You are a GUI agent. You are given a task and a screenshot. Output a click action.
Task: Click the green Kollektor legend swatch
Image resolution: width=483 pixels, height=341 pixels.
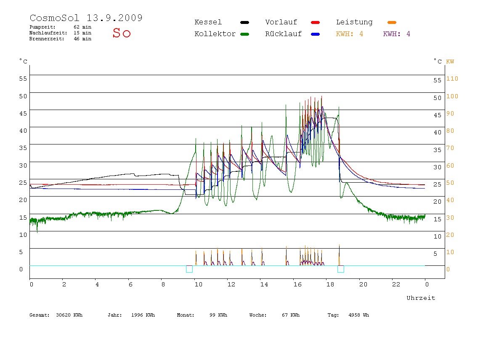(244, 34)
